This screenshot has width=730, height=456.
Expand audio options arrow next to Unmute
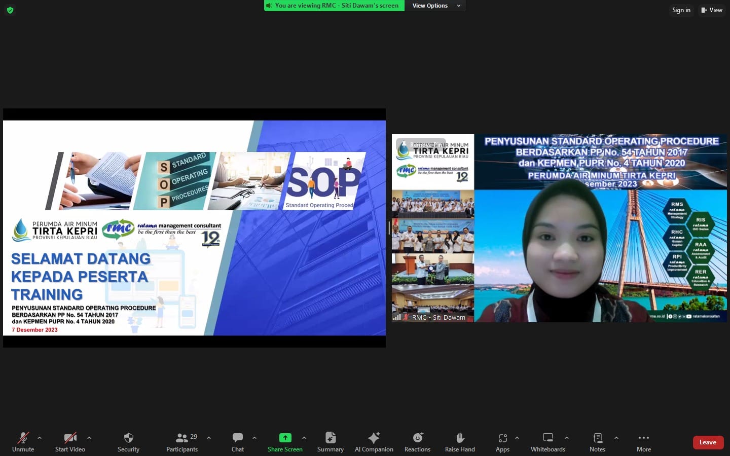pyautogui.click(x=40, y=438)
